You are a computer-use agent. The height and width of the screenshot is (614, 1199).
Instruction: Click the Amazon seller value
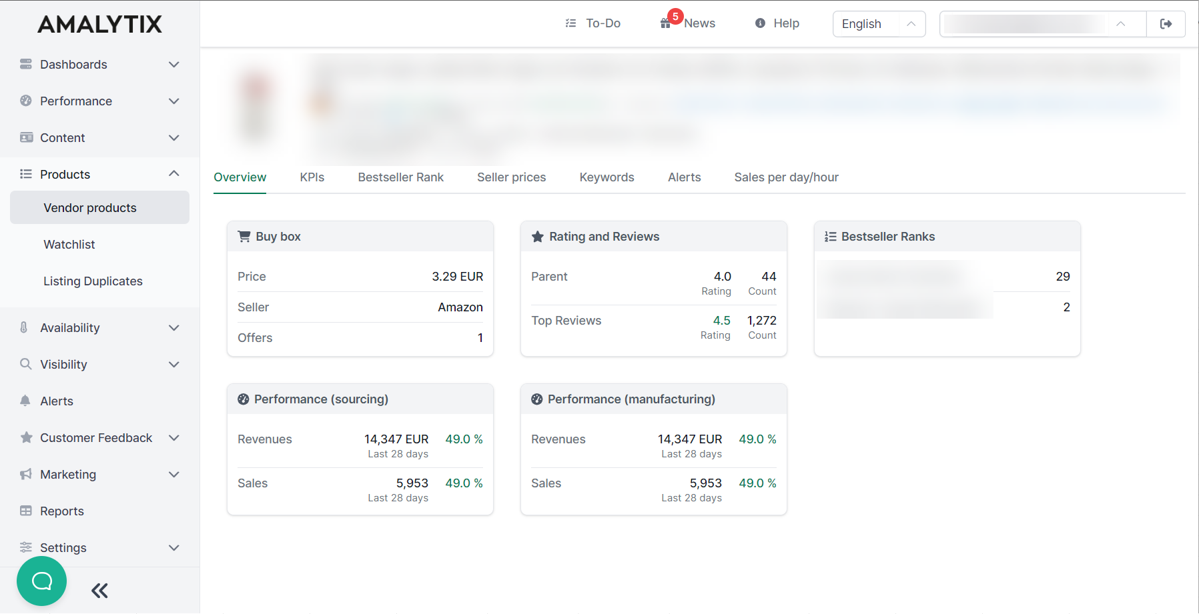click(x=460, y=307)
